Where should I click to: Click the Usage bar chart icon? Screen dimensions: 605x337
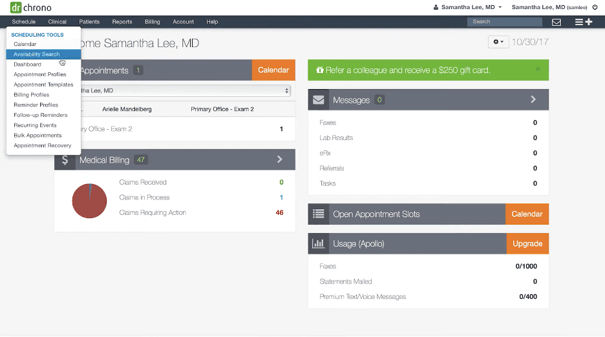pyautogui.click(x=319, y=244)
